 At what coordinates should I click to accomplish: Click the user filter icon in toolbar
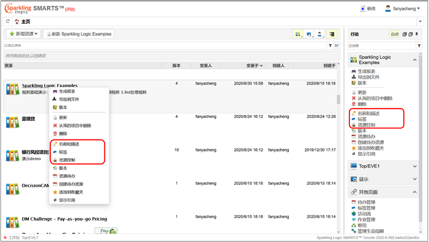coord(321,34)
